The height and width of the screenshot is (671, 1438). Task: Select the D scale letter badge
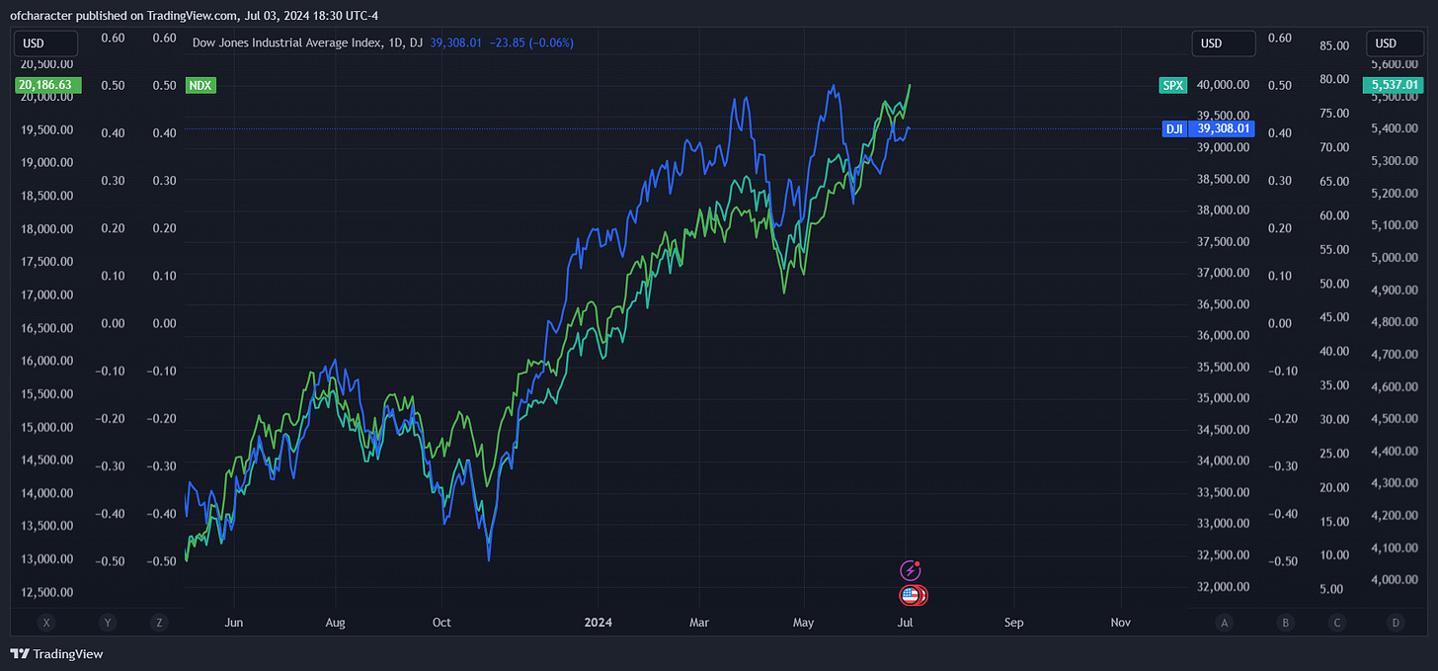[1395, 623]
